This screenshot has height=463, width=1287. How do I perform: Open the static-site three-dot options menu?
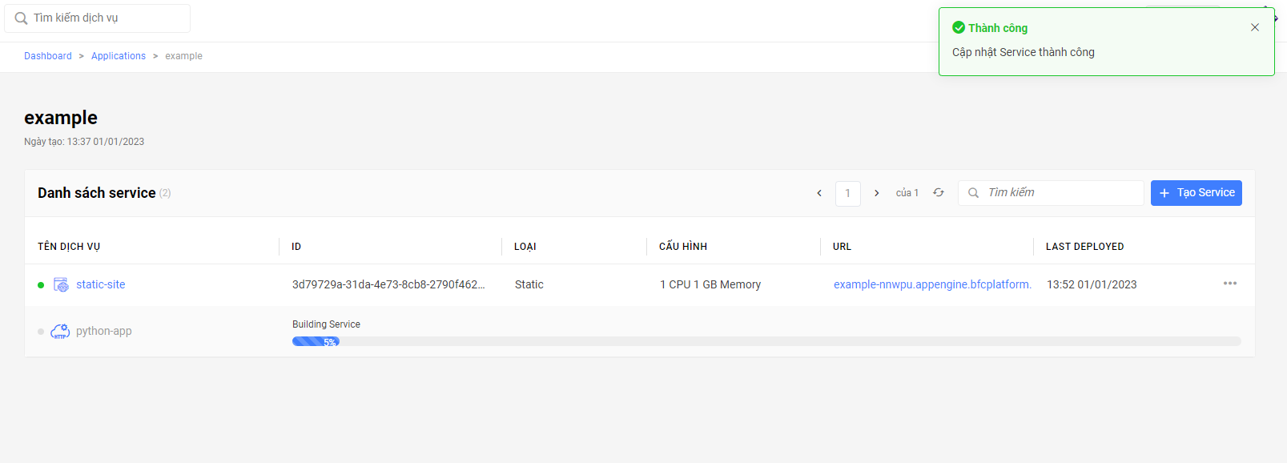coord(1230,284)
